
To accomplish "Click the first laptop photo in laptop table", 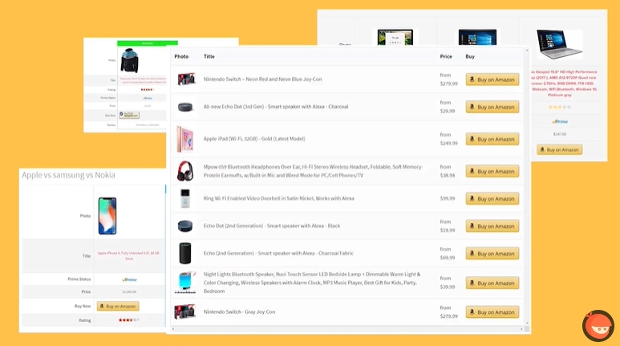I will tap(395, 37).
